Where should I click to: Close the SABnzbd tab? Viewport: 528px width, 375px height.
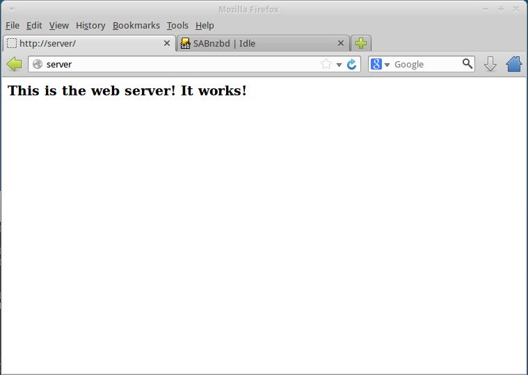[341, 43]
